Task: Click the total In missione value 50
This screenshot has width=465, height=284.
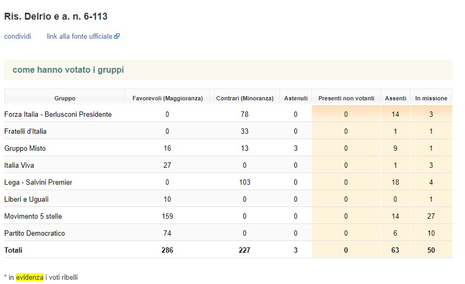Action: pos(431,250)
